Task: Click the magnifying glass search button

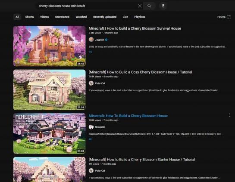Action: pos(149,6)
